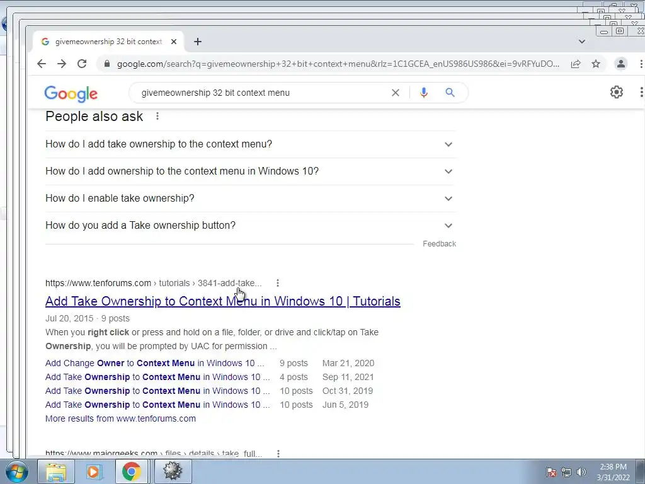Open the sublink dated Jun 5, 2019
The image size is (645, 484).
[157, 405]
